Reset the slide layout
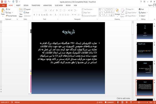 [x=27, y=13]
